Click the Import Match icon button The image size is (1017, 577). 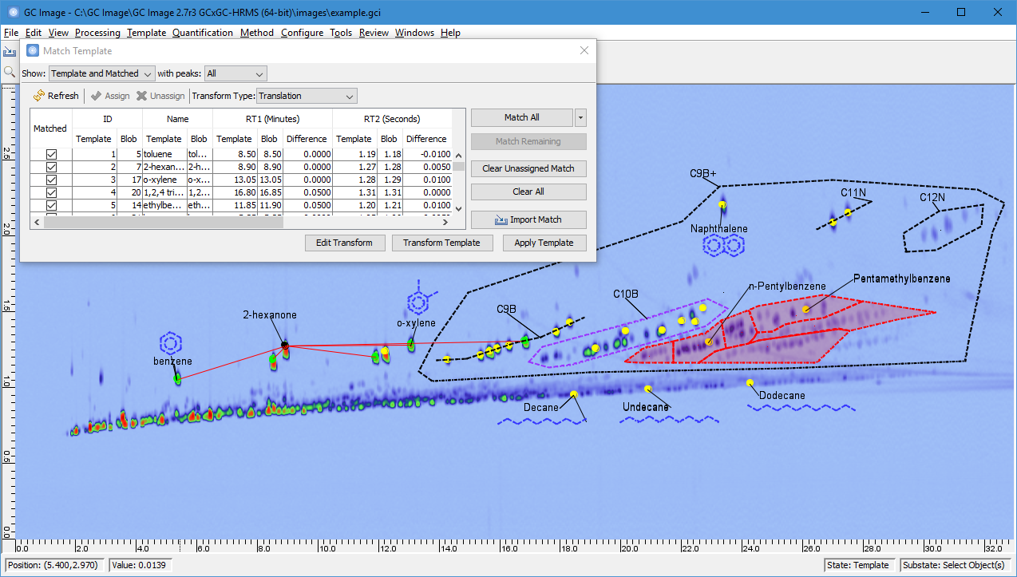click(501, 220)
